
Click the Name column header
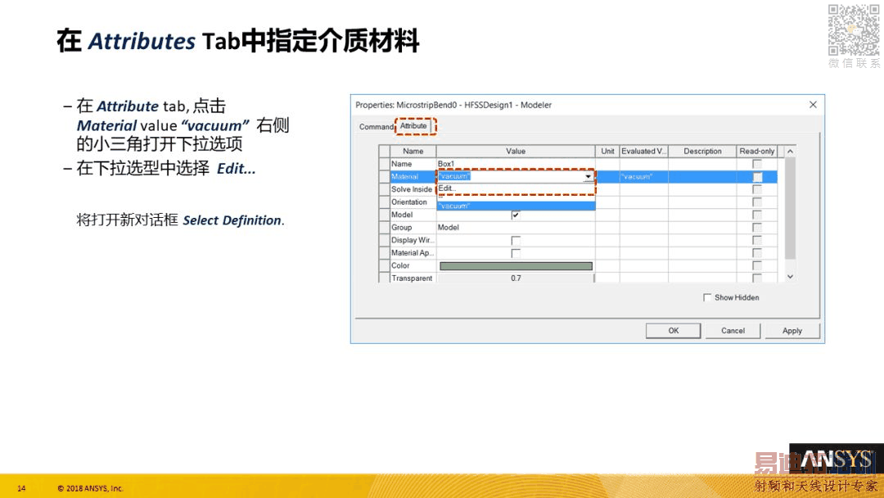413,152
